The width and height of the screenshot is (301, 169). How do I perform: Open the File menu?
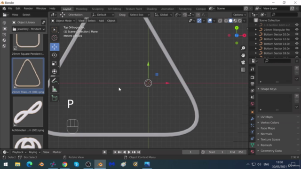point(10,8)
